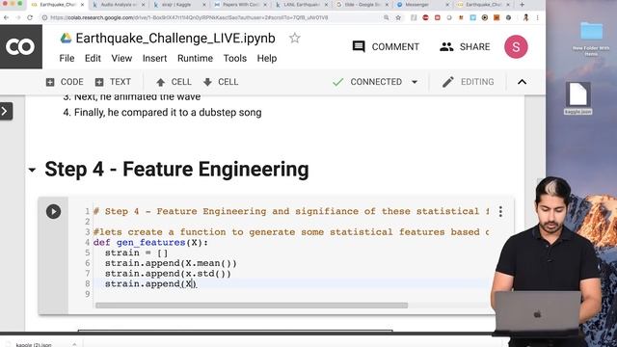
Task: Open the Edit menu
Action: pos(93,58)
